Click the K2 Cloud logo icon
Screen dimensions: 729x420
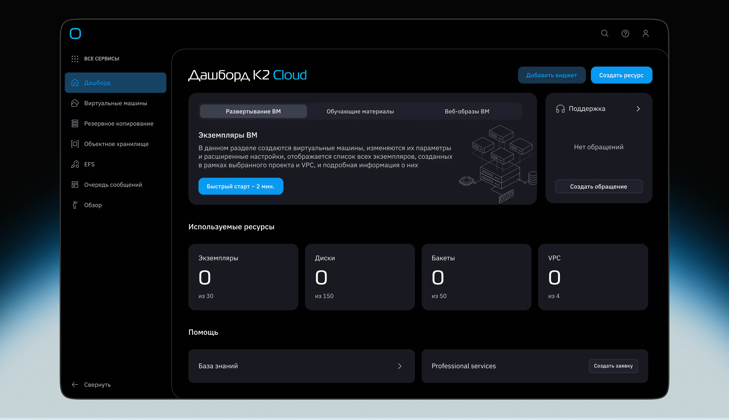[x=75, y=33]
